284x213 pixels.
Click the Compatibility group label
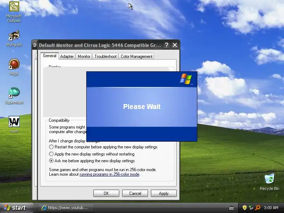point(59,120)
